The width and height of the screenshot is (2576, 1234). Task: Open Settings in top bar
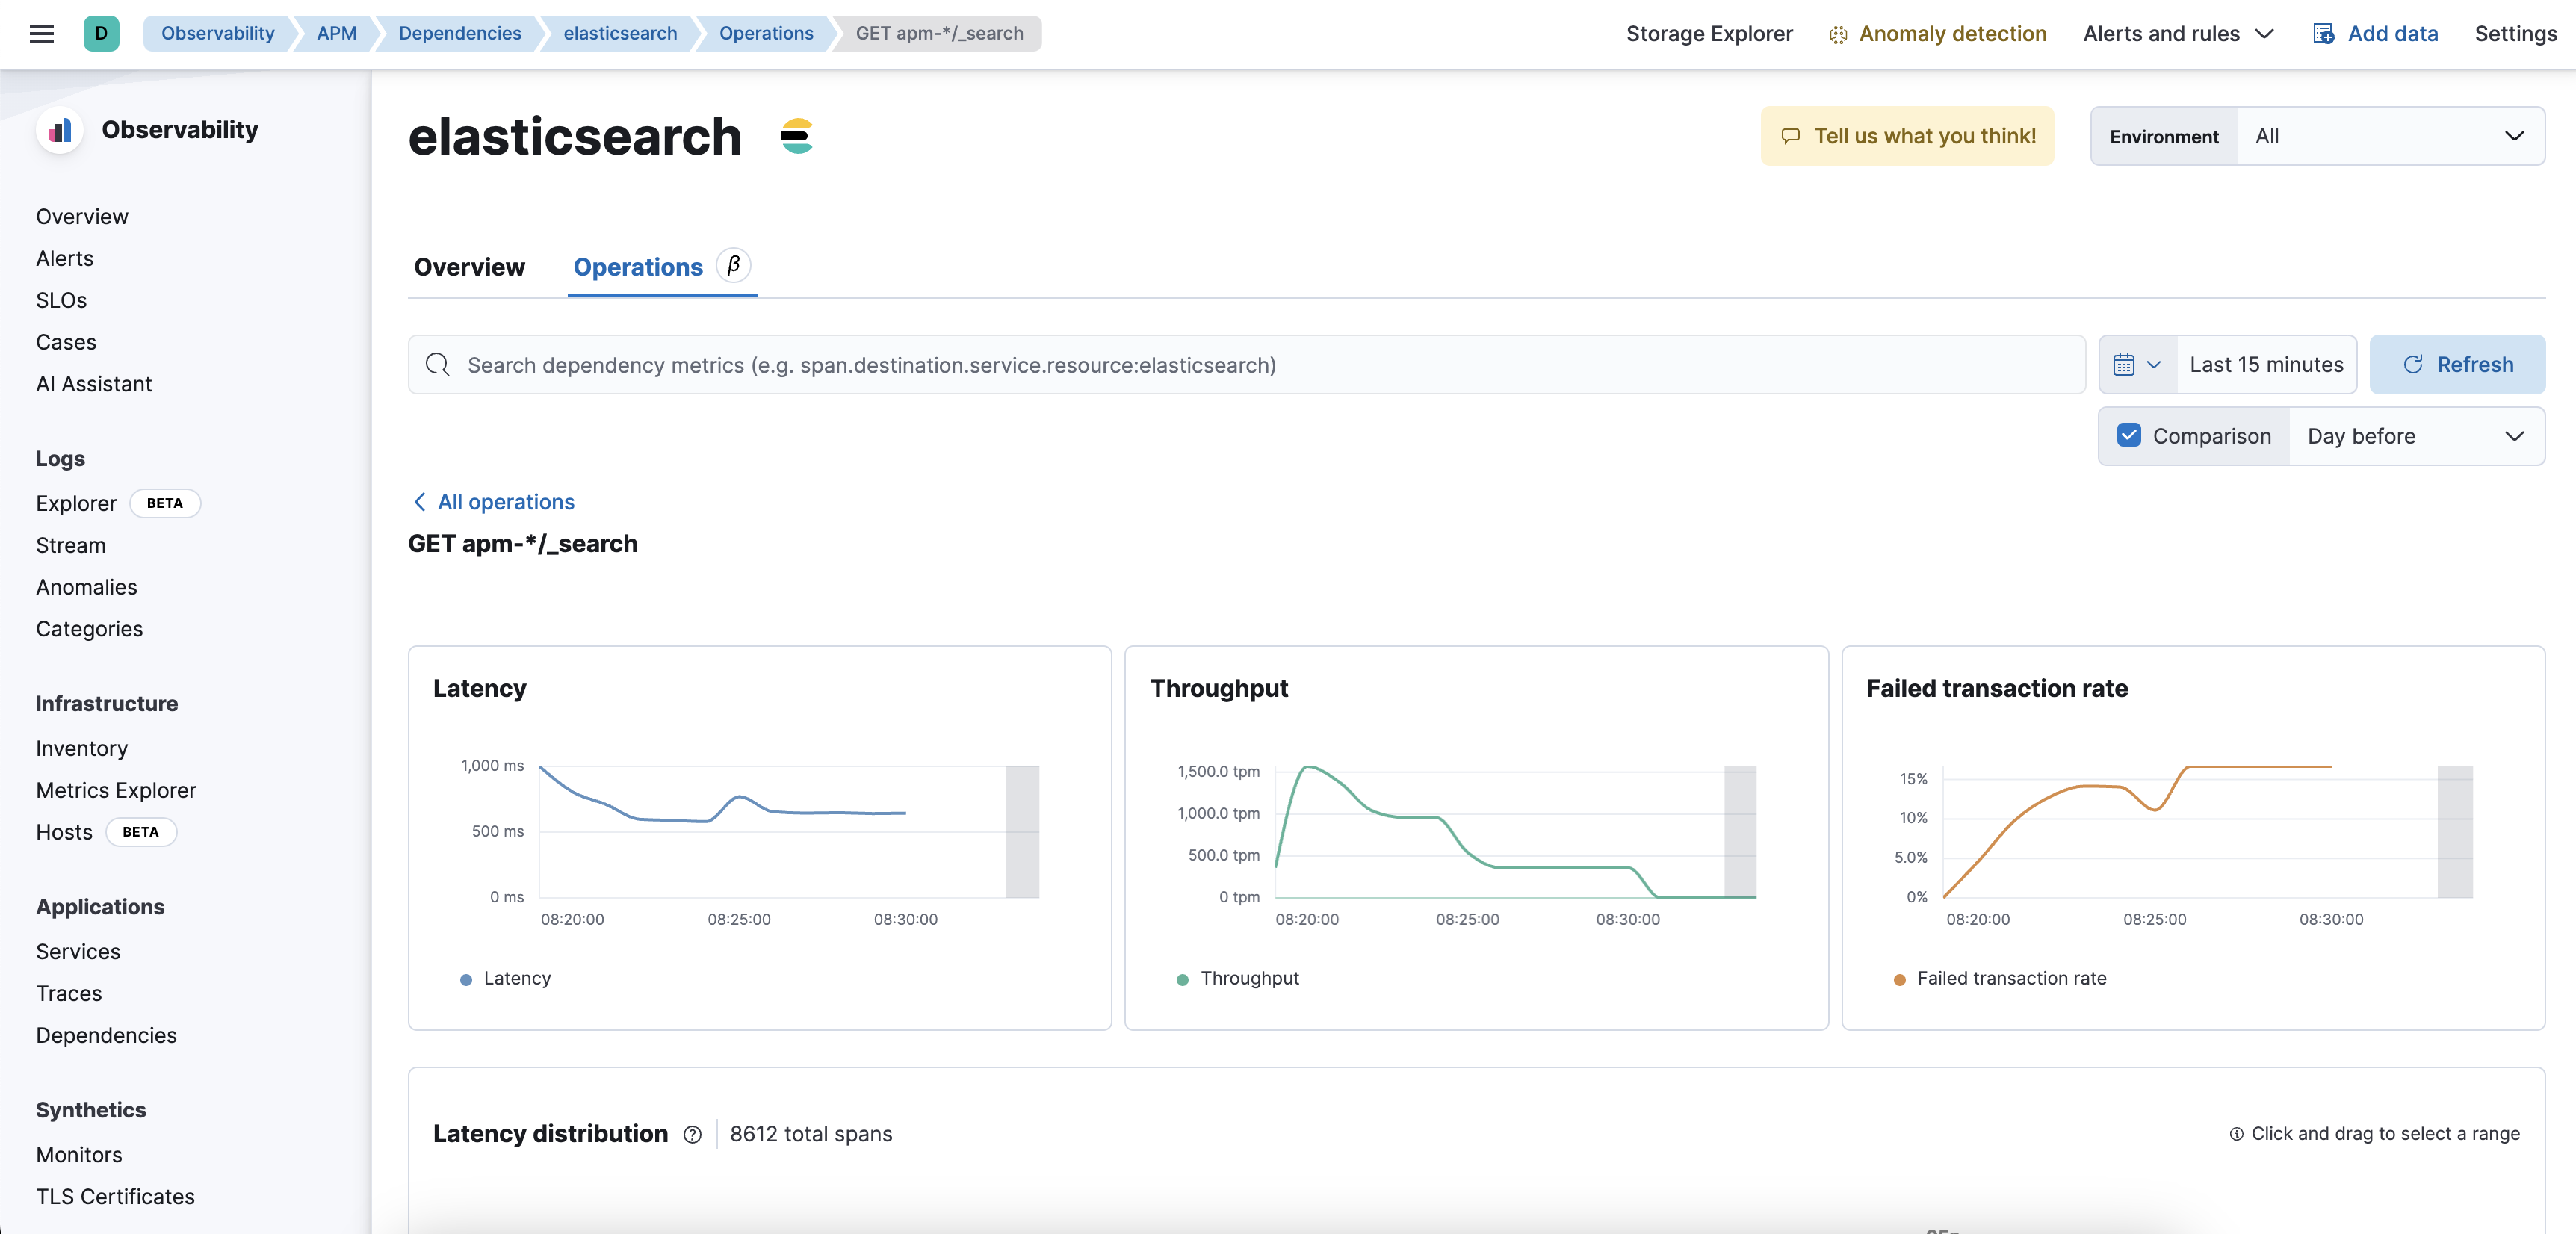pyautogui.click(x=2515, y=34)
